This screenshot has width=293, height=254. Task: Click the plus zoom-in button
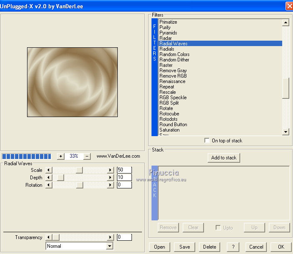[x=60, y=156]
